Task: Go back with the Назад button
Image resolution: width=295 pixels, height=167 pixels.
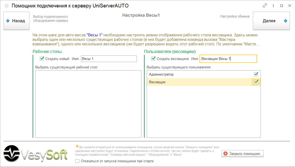Action: [16, 21]
